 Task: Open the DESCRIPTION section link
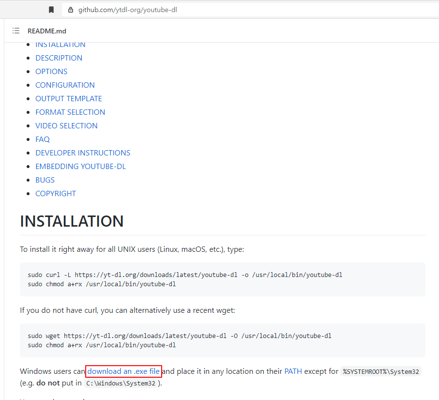pos(59,58)
